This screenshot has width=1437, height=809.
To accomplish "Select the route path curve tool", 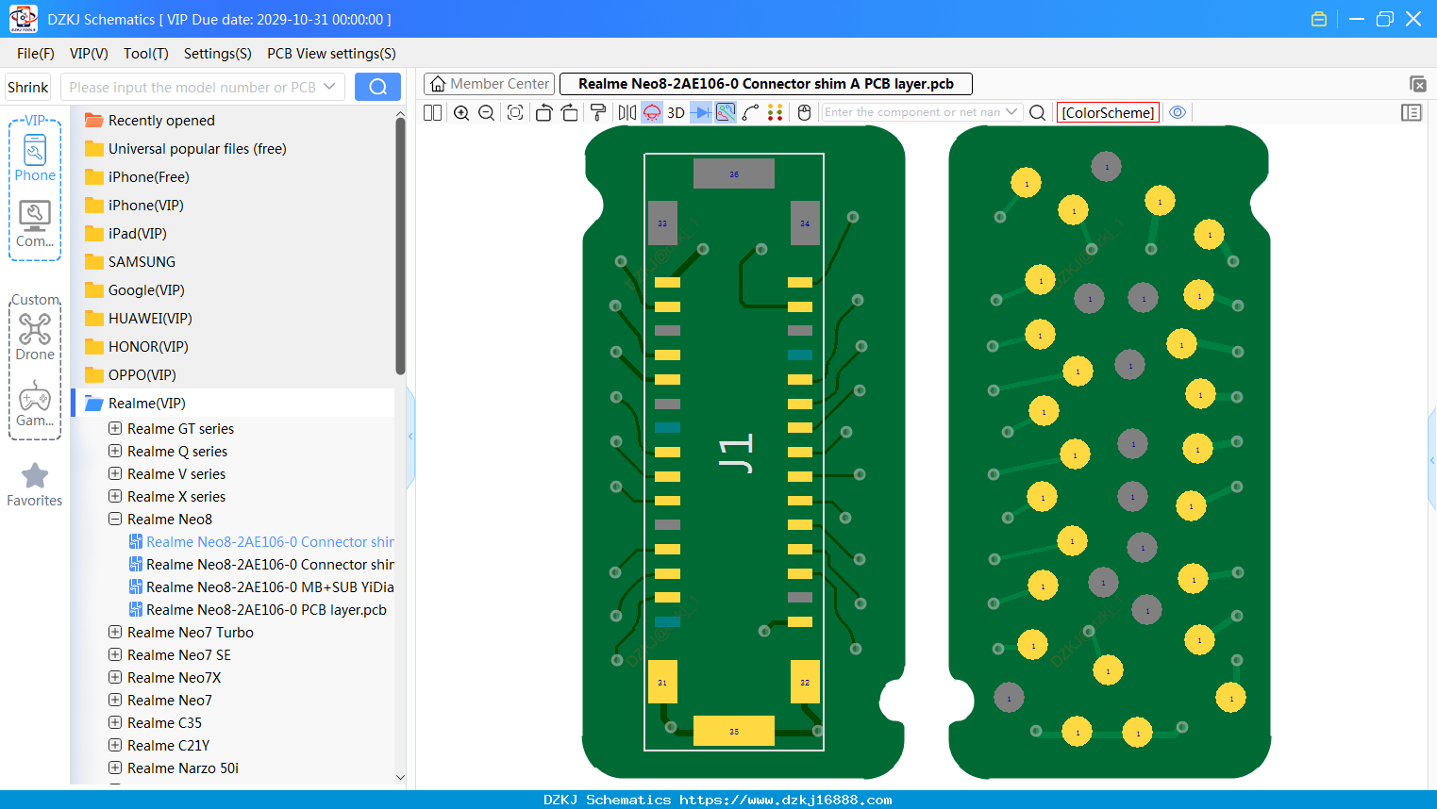I will 751,112.
